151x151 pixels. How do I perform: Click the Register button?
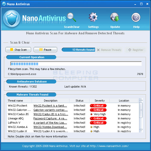coord(136,50)
